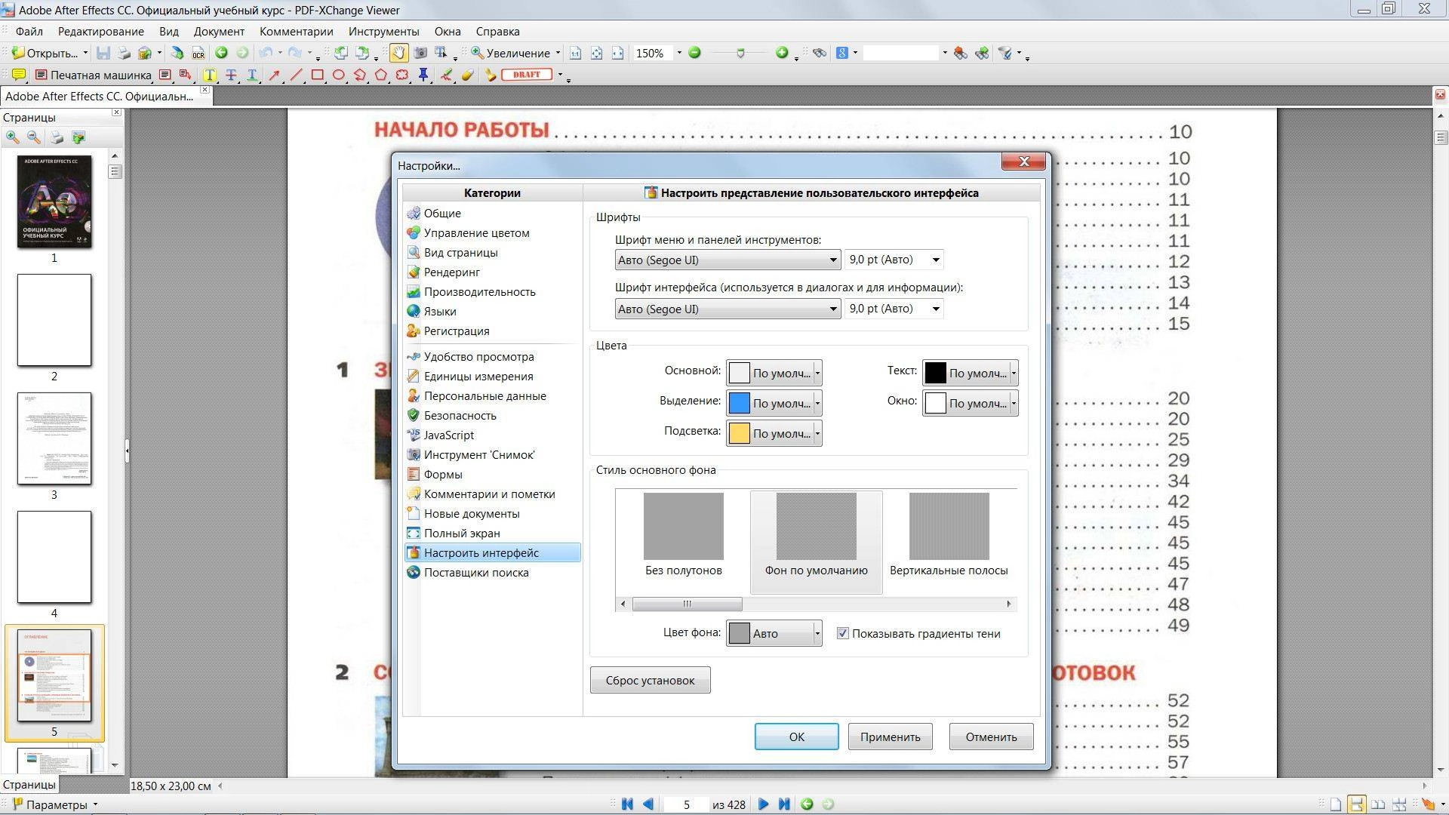Select the Pushpin attachment tool
The height and width of the screenshot is (815, 1449).
click(x=423, y=75)
